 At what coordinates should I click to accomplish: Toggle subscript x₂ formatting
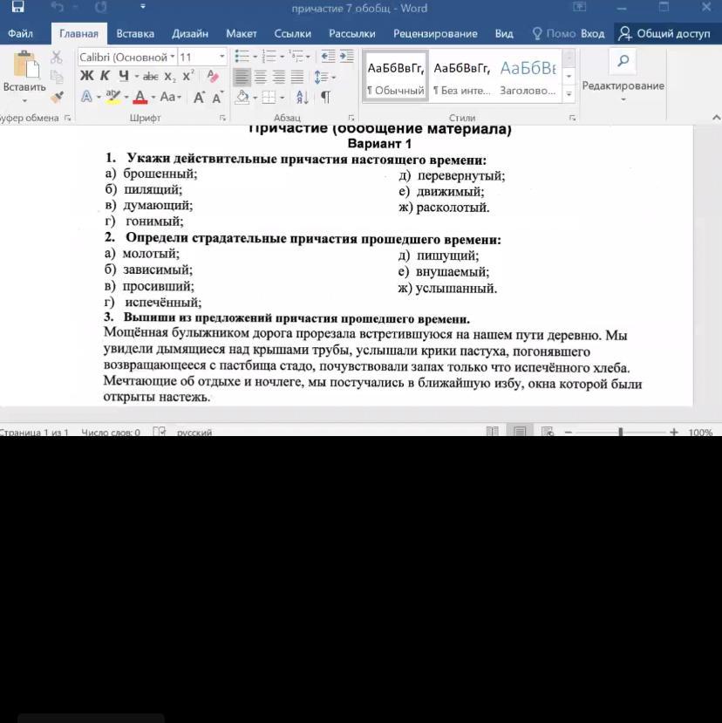(x=170, y=77)
